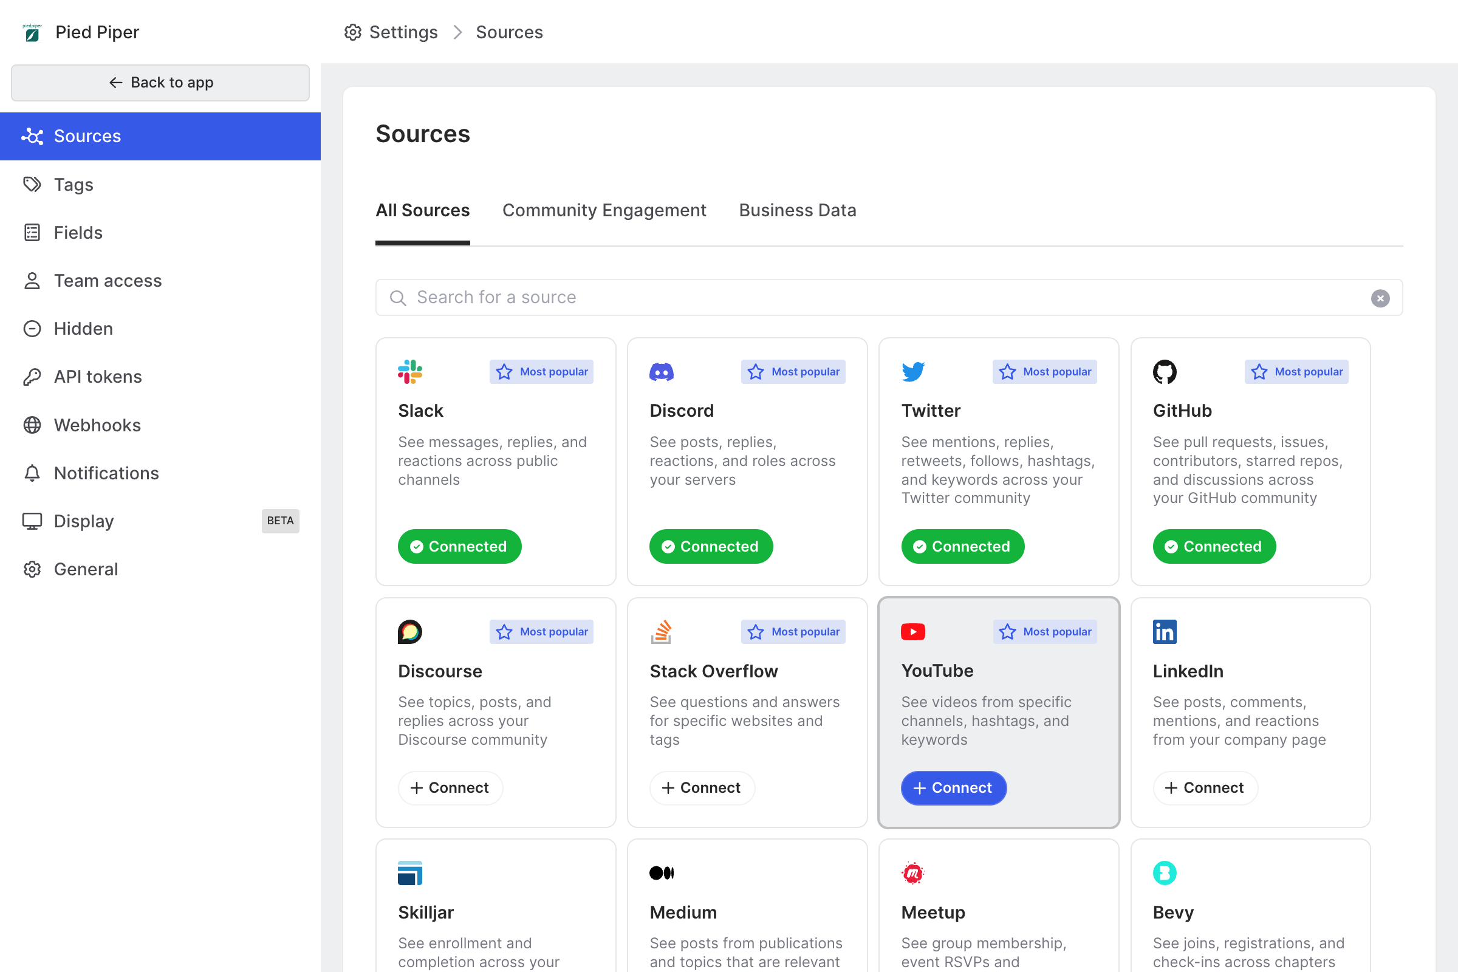
Task: Connect the YouTube source
Action: (x=953, y=788)
